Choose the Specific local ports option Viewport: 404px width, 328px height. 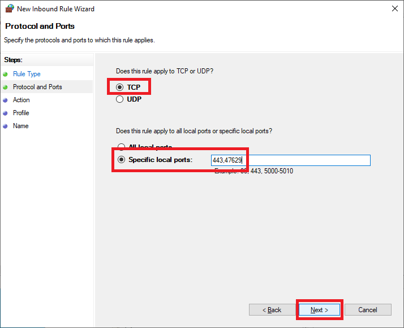(x=121, y=160)
